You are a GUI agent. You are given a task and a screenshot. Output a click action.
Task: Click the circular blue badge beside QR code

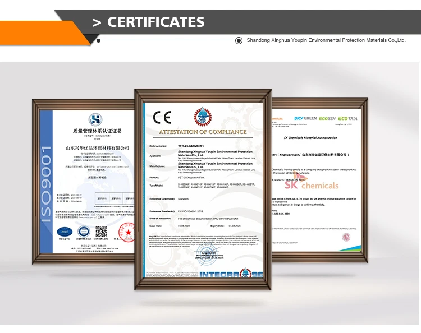[x=84, y=232]
